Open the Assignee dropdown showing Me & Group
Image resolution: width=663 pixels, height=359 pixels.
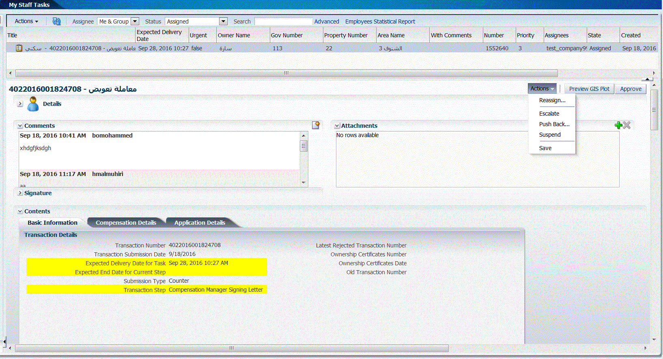135,21
